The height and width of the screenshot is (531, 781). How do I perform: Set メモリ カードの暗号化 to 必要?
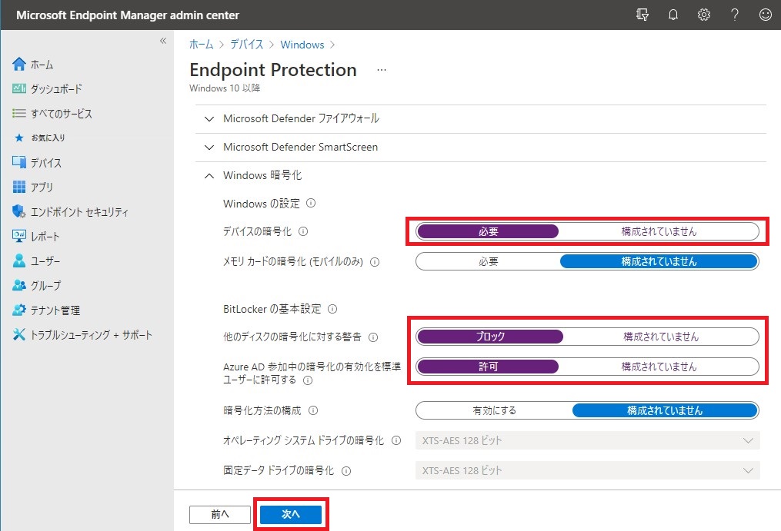[488, 261]
